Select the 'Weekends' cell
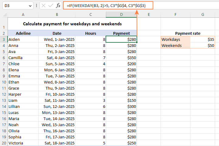This screenshot has height=146, width=219. click(176, 45)
